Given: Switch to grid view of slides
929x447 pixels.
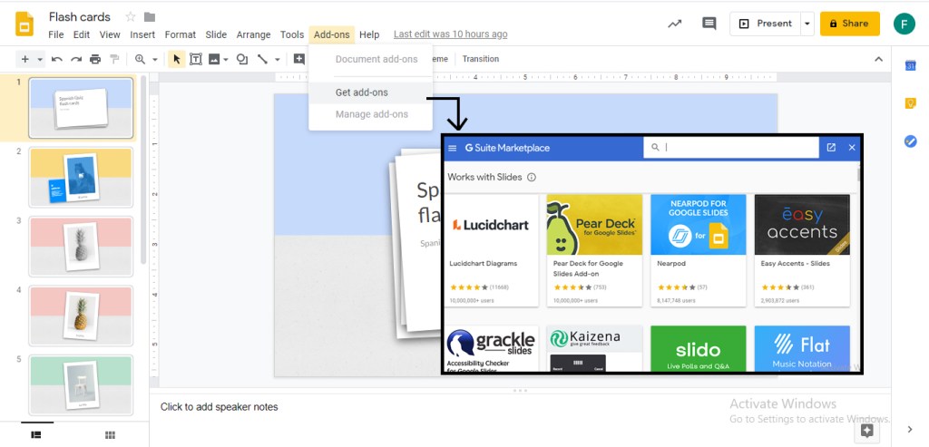Looking at the screenshot, I should click(x=110, y=435).
